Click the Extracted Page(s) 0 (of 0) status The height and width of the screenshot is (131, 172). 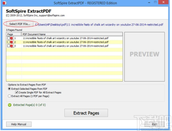click(x=29, y=105)
